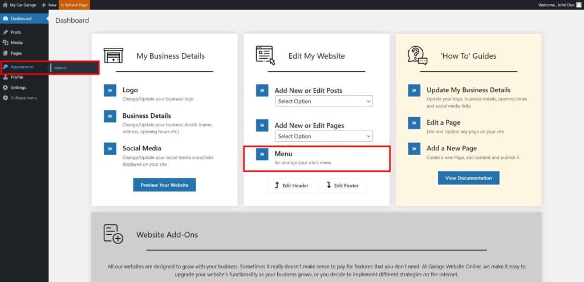Image resolution: width=584 pixels, height=282 pixels.
Task: Open the Business Details link heading
Action: (147, 116)
